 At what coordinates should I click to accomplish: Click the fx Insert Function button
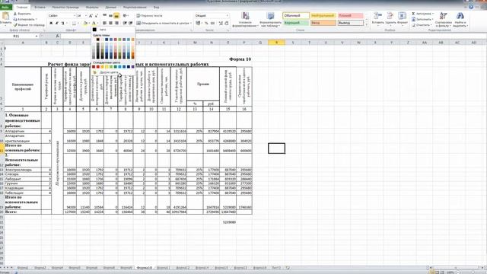click(58, 36)
